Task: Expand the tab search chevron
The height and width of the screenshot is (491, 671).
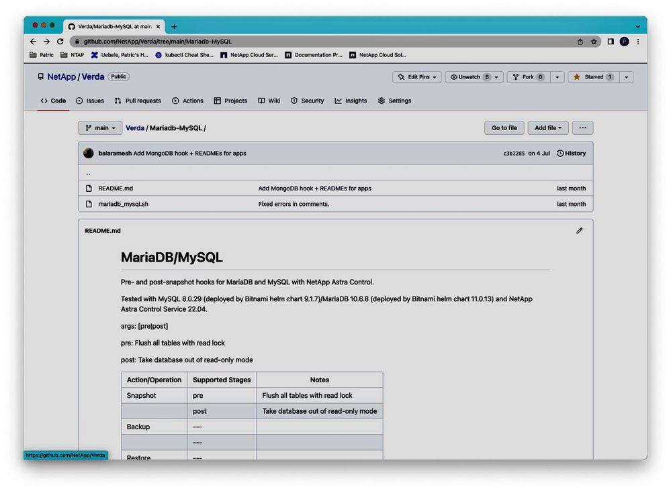Action: click(x=637, y=26)
